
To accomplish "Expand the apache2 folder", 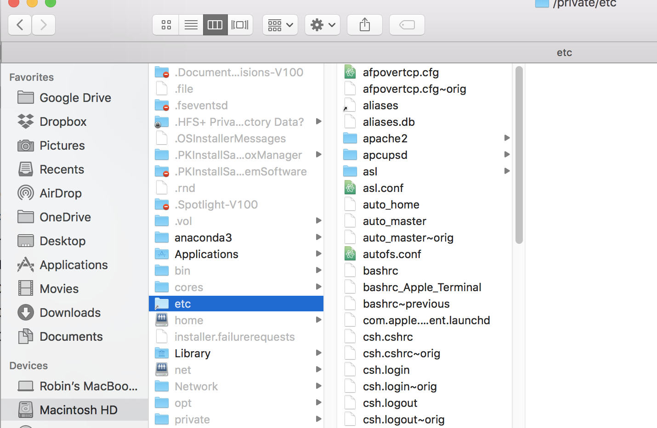I will point(507,138).
